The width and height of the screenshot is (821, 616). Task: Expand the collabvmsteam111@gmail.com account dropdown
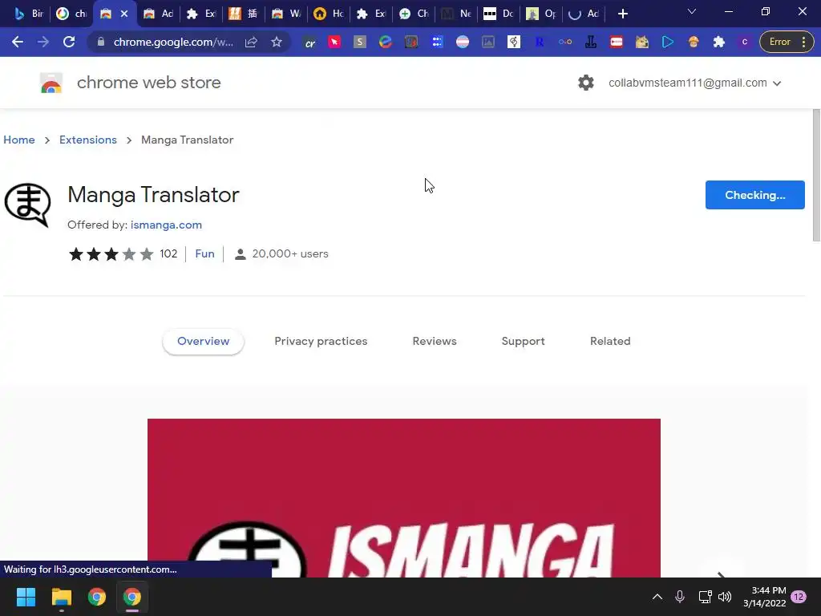[695, 83]
